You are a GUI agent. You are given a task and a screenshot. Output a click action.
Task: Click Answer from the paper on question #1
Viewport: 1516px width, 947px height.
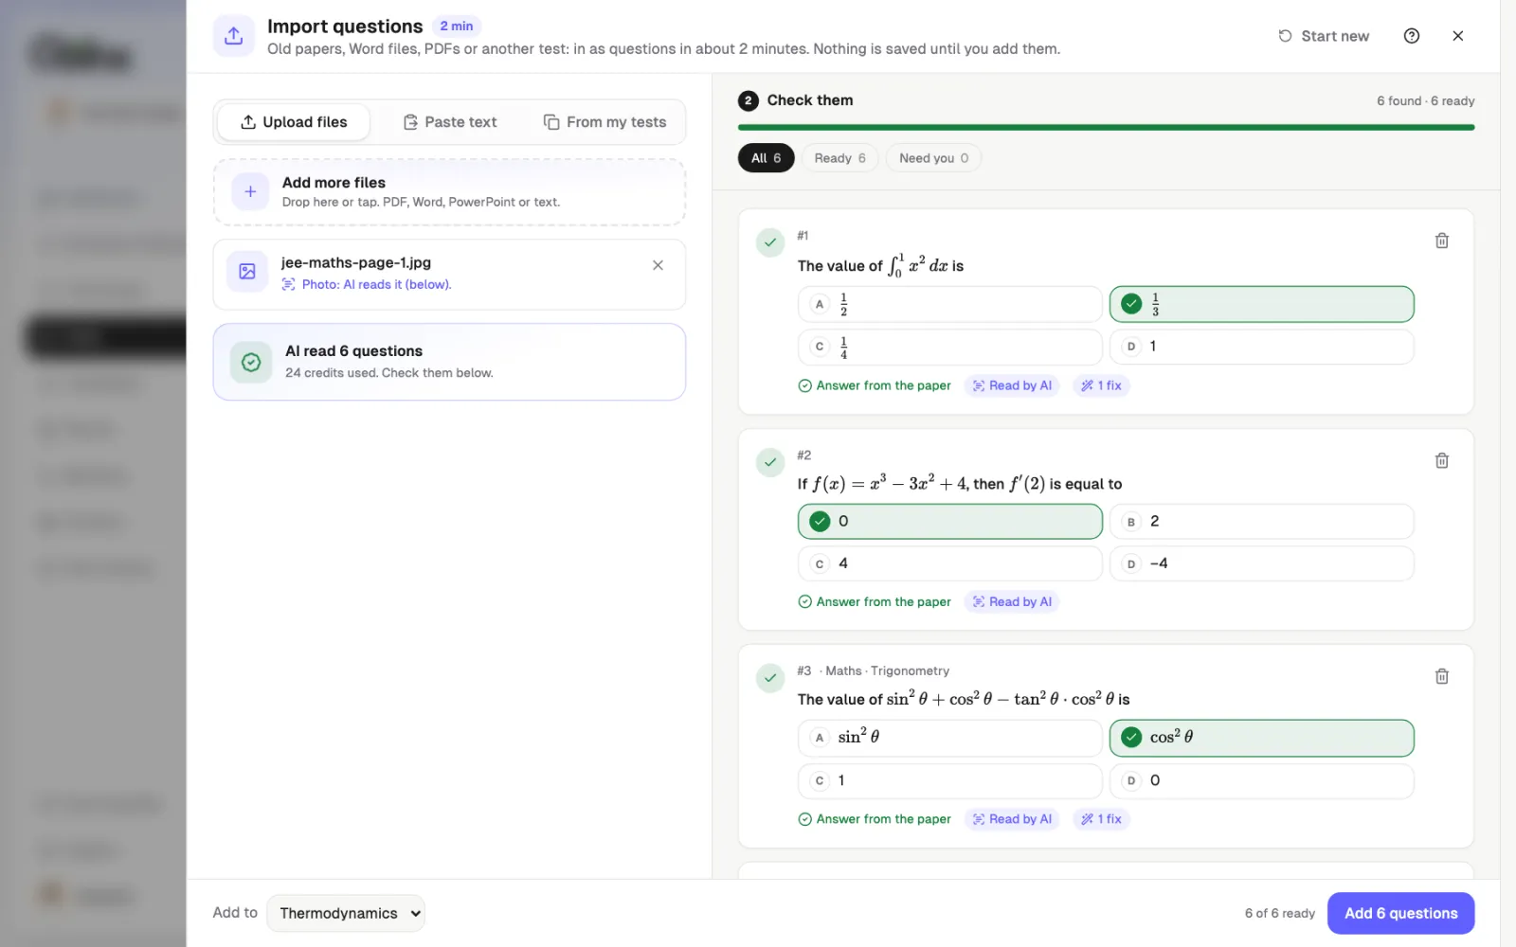(875, 385)
